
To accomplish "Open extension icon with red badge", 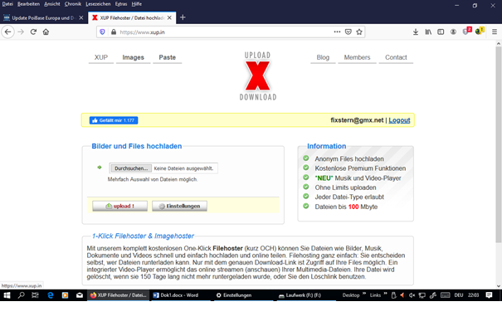I will pyautogui.click(x=467, y=32).
